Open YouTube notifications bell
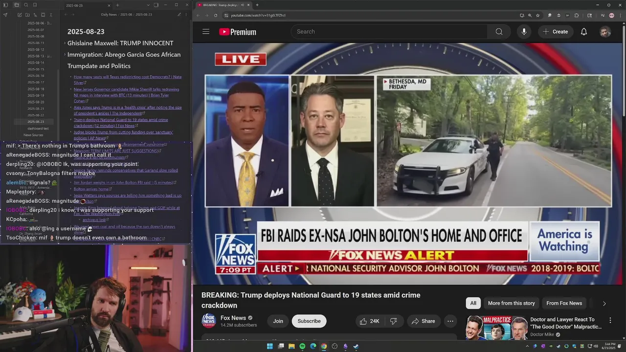This screenshot has width=626, height=352. (584, 32)
